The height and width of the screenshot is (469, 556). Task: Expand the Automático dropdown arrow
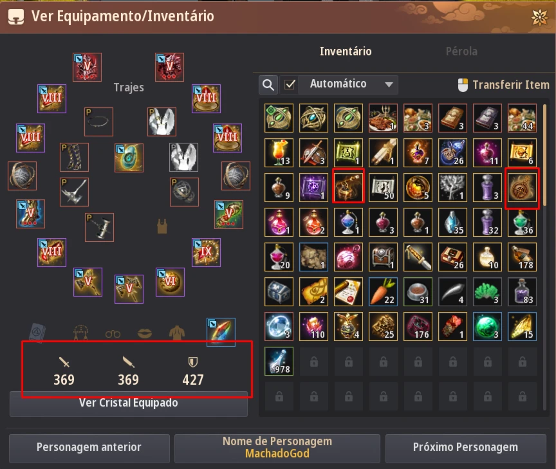(x=389, y=85)
